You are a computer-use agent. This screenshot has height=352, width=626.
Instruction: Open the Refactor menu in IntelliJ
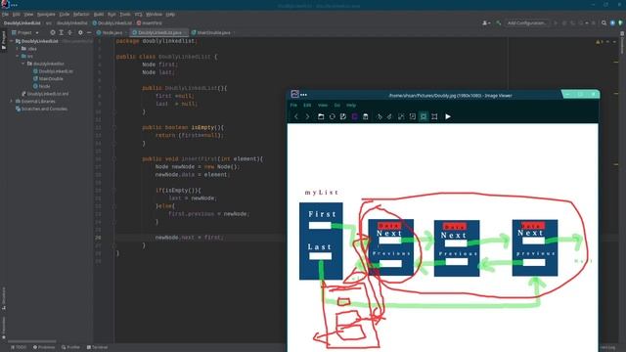click(x=81, y=14)
